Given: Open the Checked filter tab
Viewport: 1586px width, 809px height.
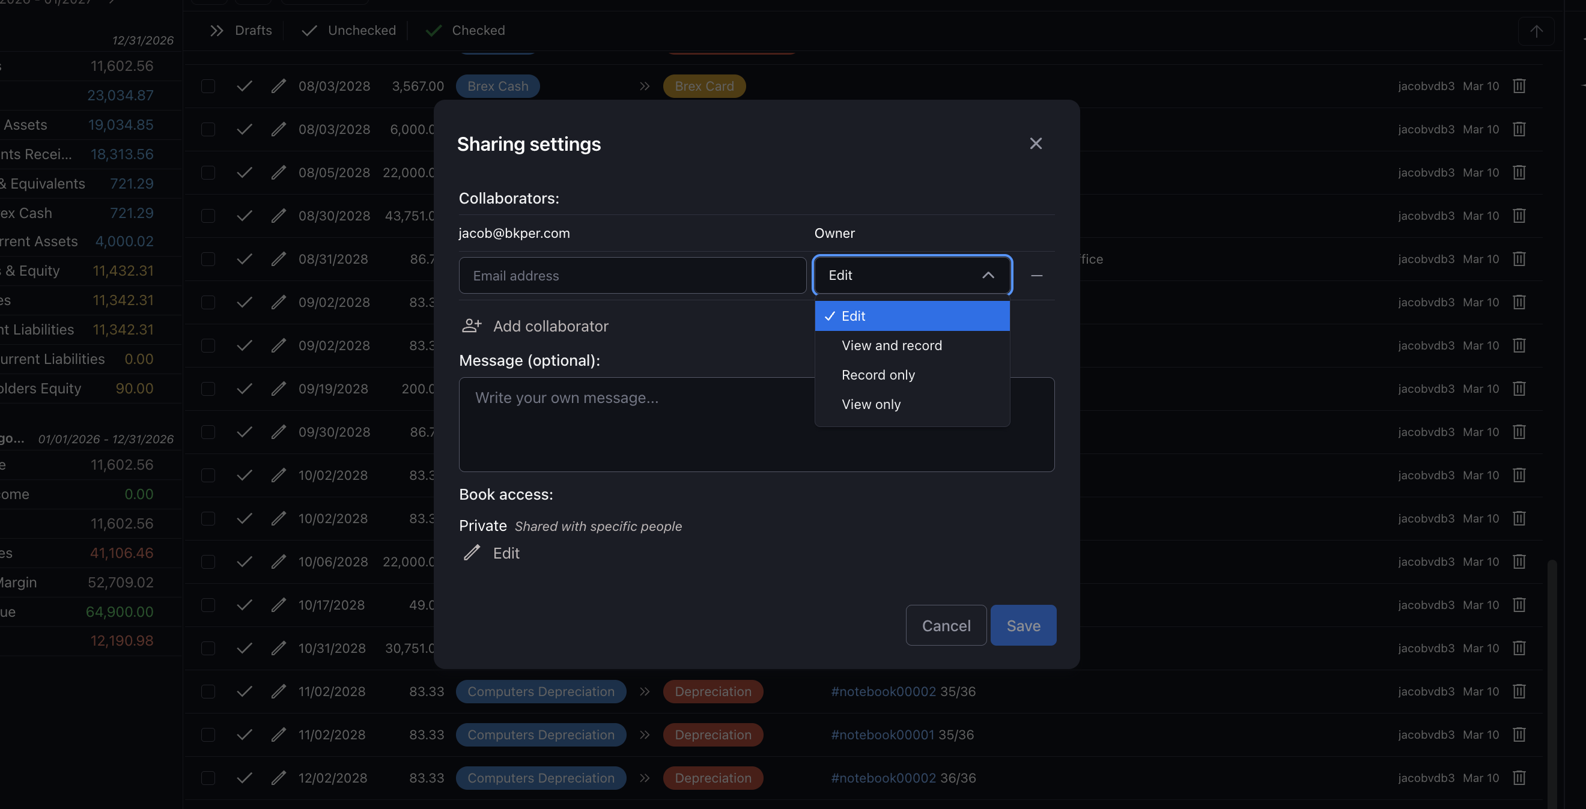Looking at the screenshot, I should pyautogui.click(x=465, y=30).
